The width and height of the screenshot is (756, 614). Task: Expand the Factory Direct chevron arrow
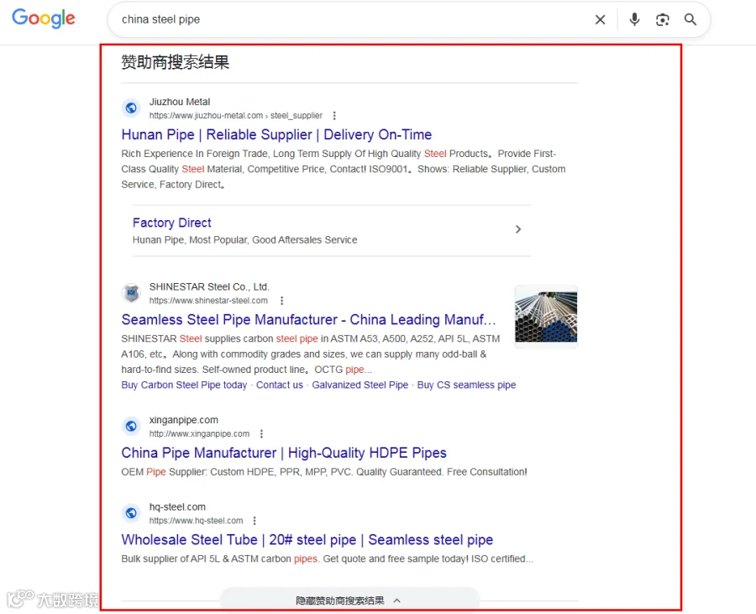(x=518, y=229)
